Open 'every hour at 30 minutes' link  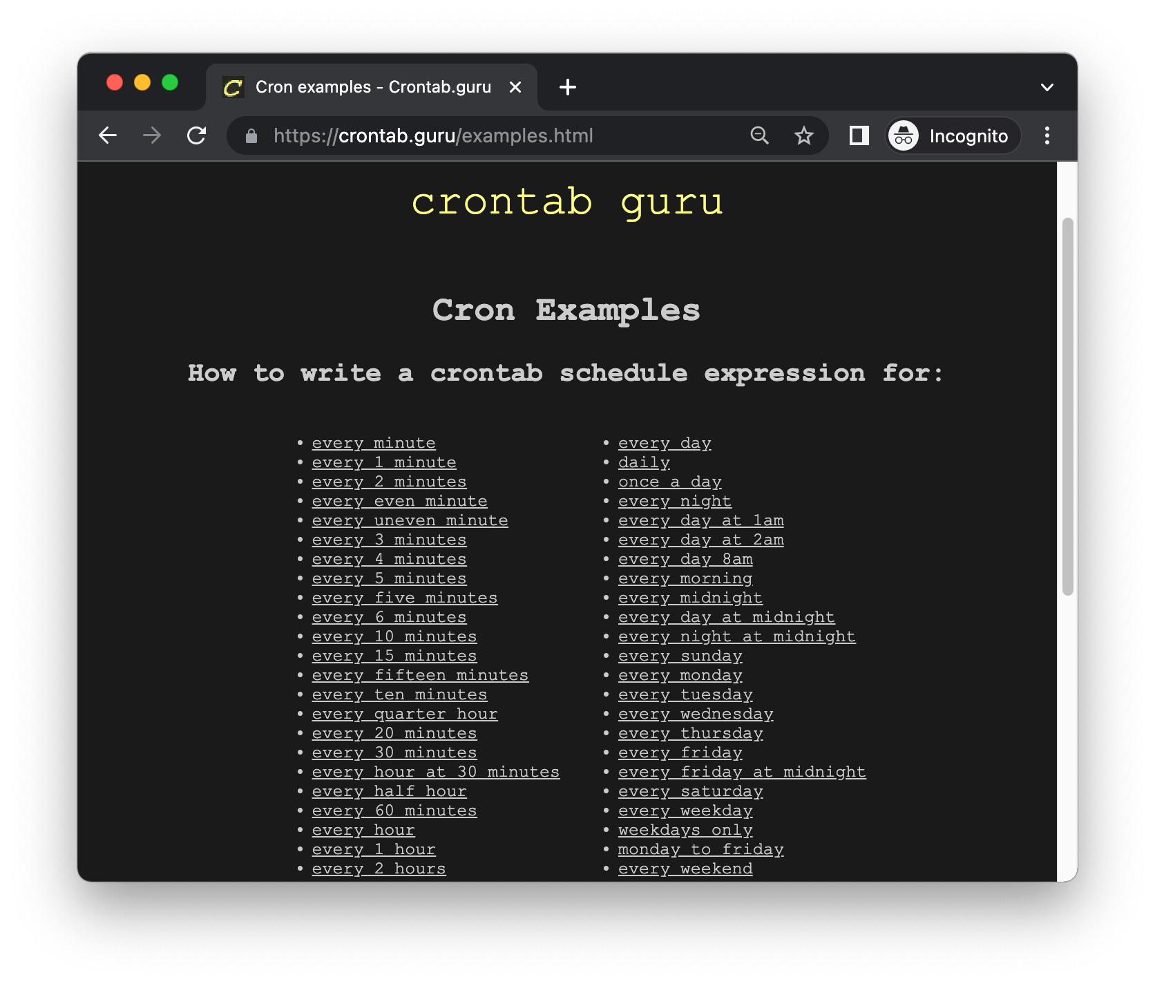coord(436,772)
